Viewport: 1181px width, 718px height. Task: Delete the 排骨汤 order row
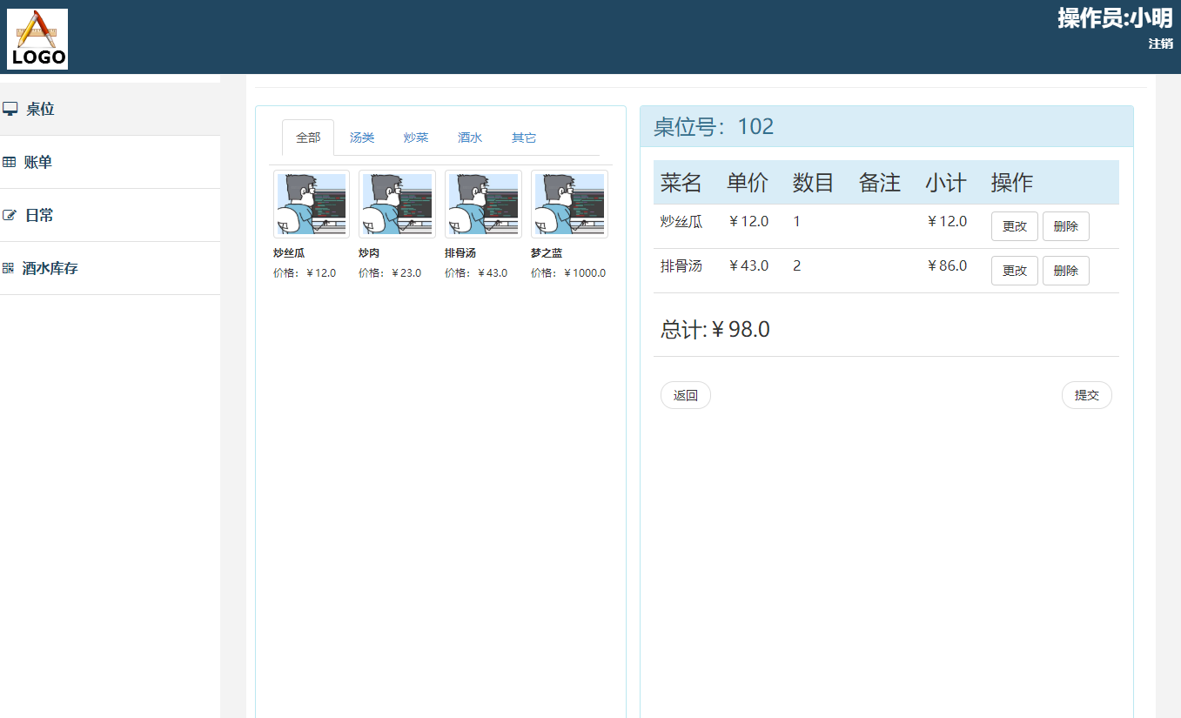point(1065,271)
